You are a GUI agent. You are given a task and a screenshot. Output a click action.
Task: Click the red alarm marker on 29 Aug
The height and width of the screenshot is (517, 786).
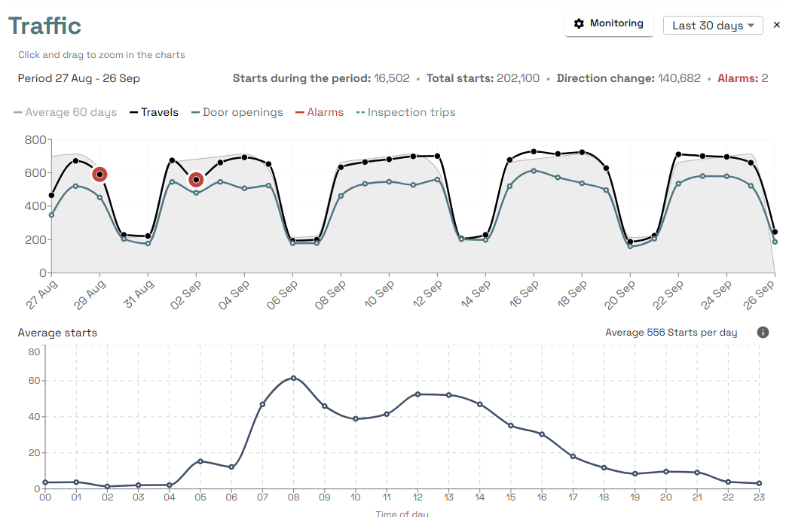[x=99, y=174]
